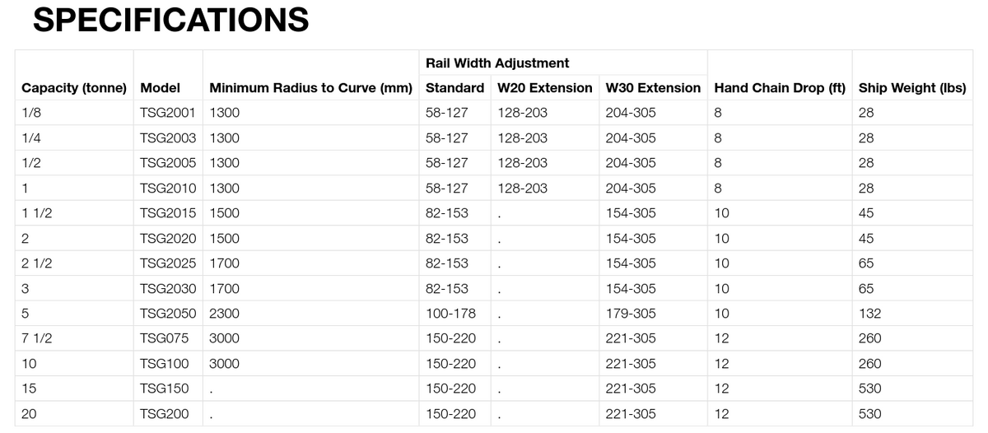
Task: Select the W20 Extension column header
Action: [x=544, y=87]
